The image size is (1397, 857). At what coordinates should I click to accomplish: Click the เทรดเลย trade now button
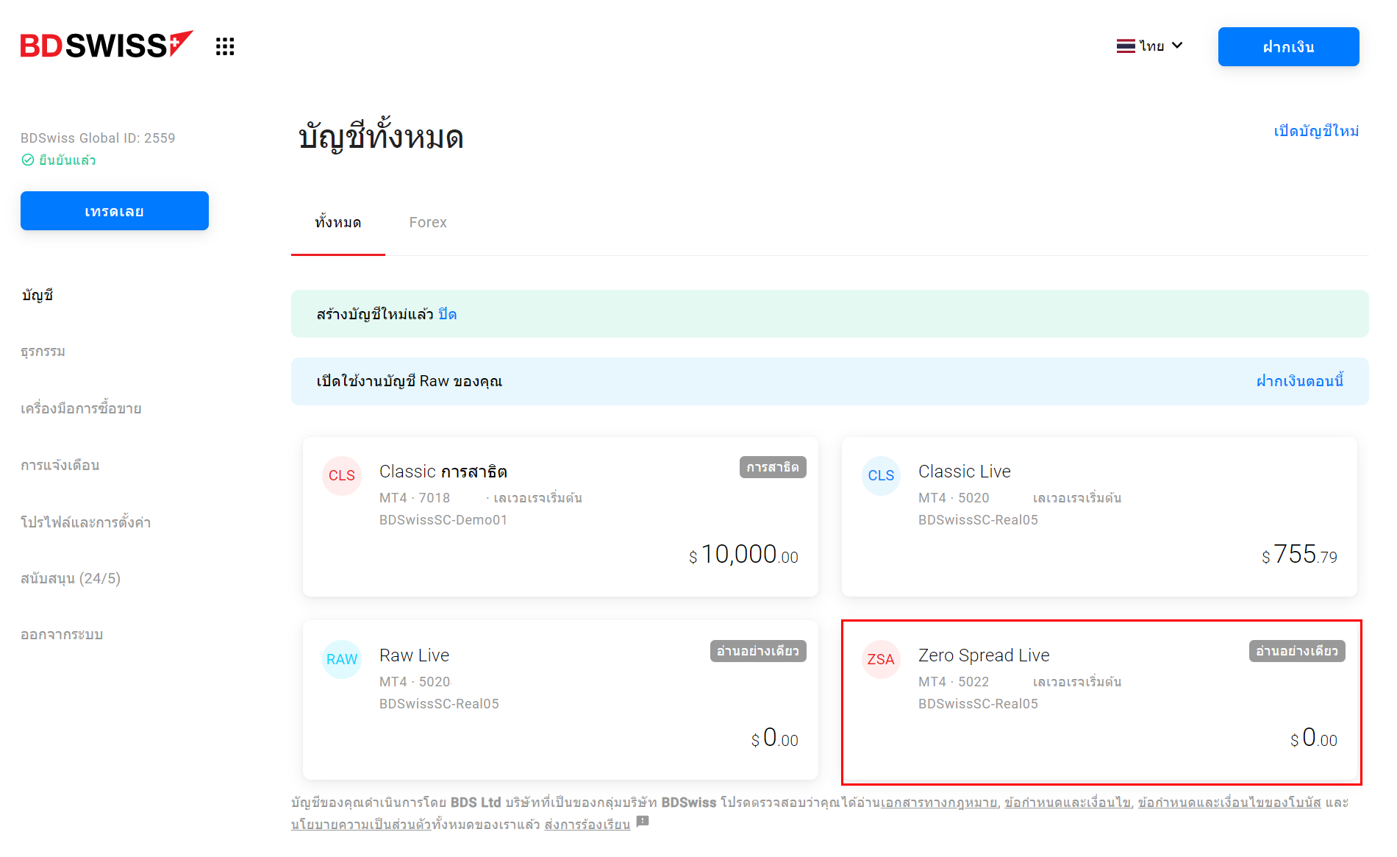(x=115, y=211)
